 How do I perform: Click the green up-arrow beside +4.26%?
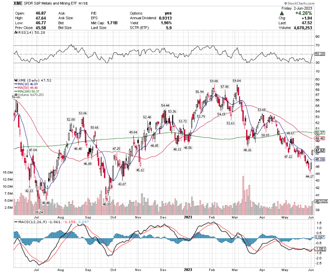282,13
